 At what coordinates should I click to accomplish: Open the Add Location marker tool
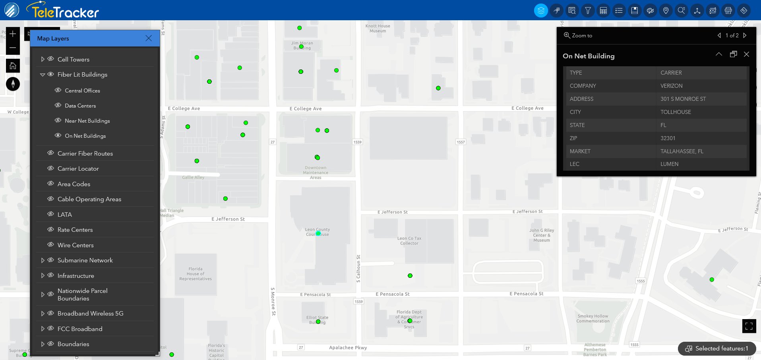[666, 10]
